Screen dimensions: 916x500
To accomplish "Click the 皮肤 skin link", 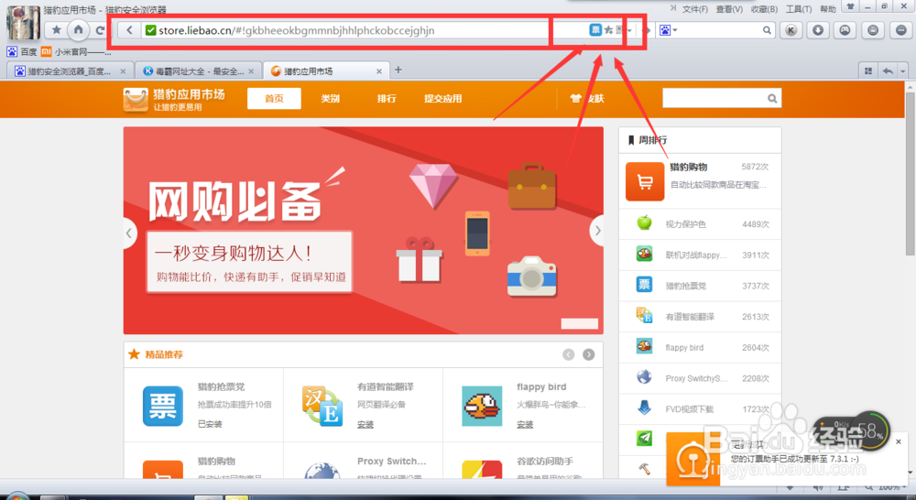I will coord(587,98).
